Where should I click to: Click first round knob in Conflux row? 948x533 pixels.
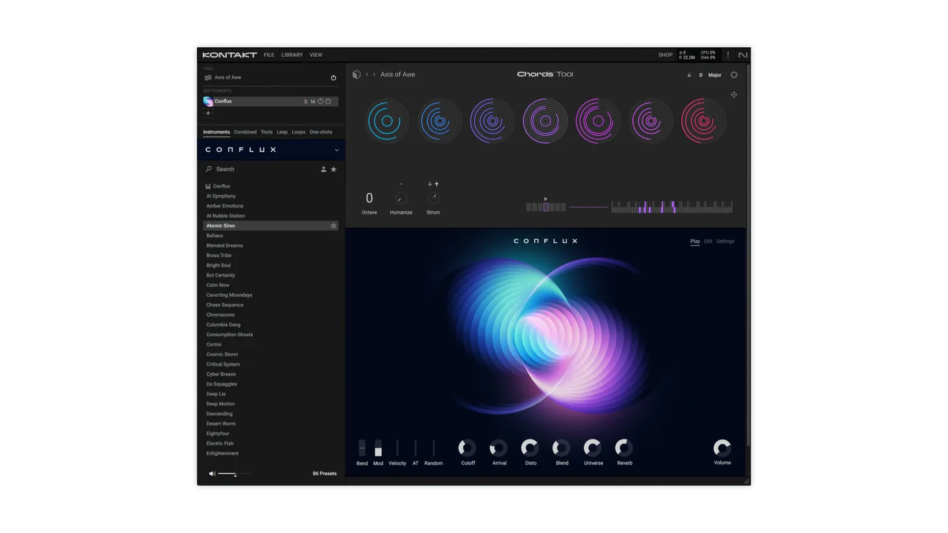pos(320,101)
